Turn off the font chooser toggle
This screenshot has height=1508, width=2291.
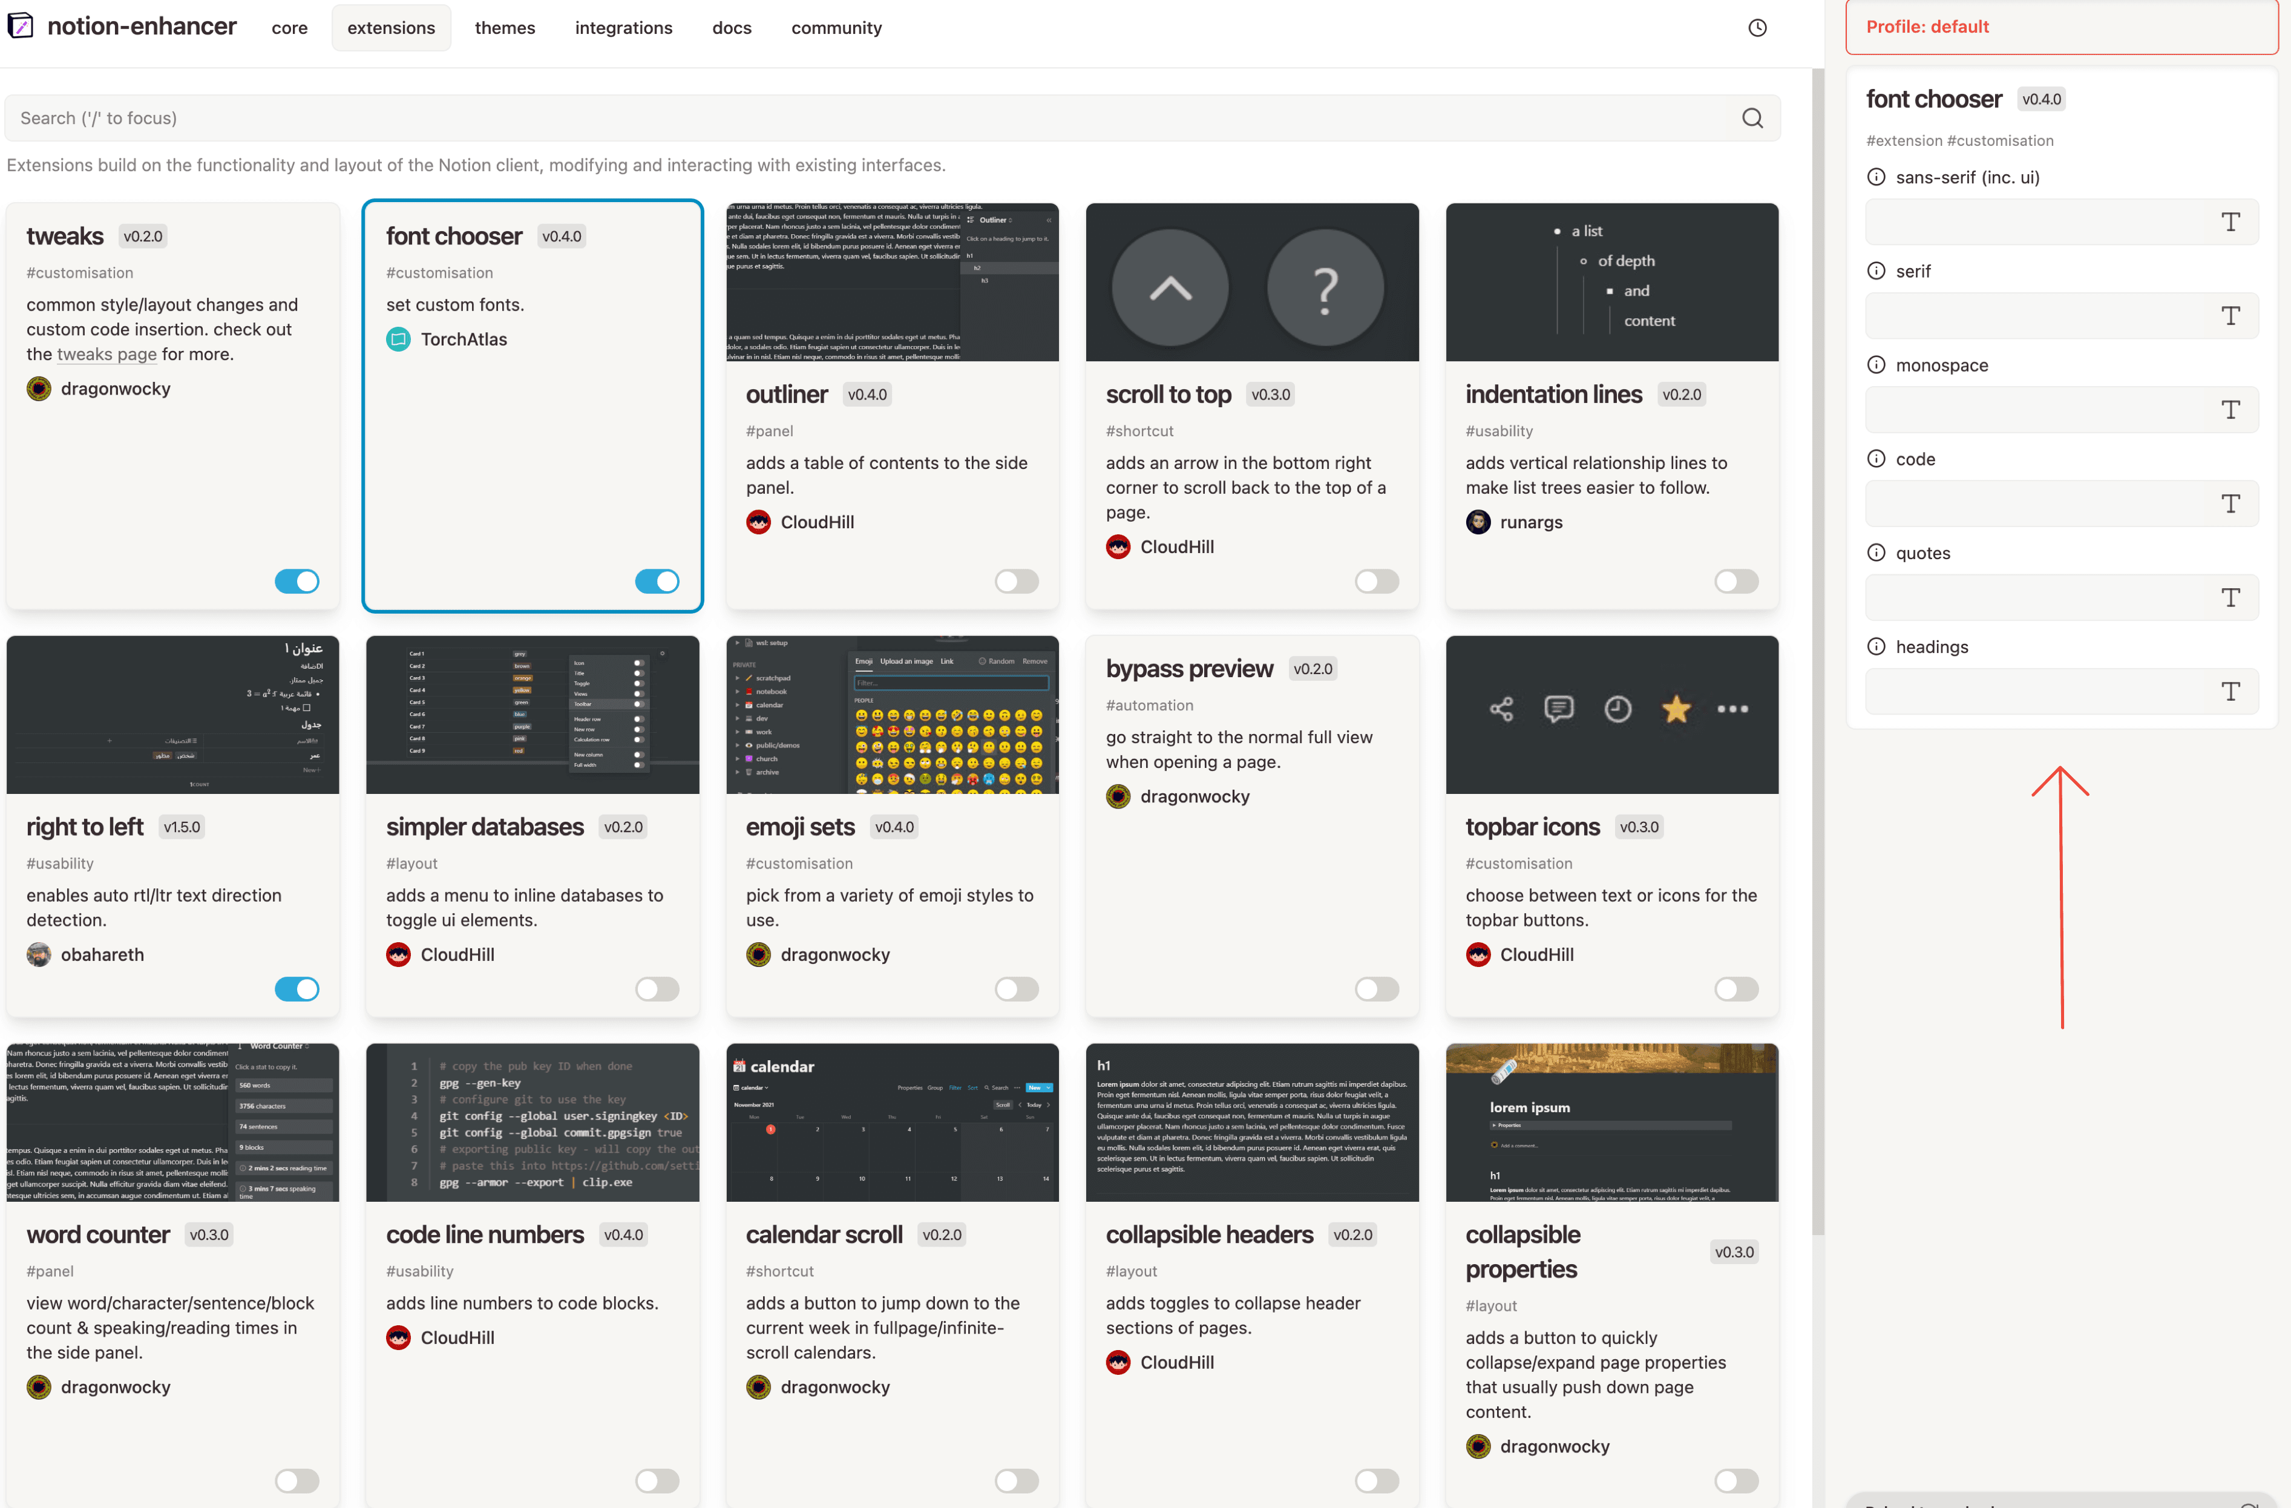[657, 582]
